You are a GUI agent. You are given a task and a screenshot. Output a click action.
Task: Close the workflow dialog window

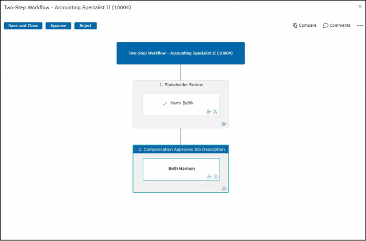click(360, 7)
